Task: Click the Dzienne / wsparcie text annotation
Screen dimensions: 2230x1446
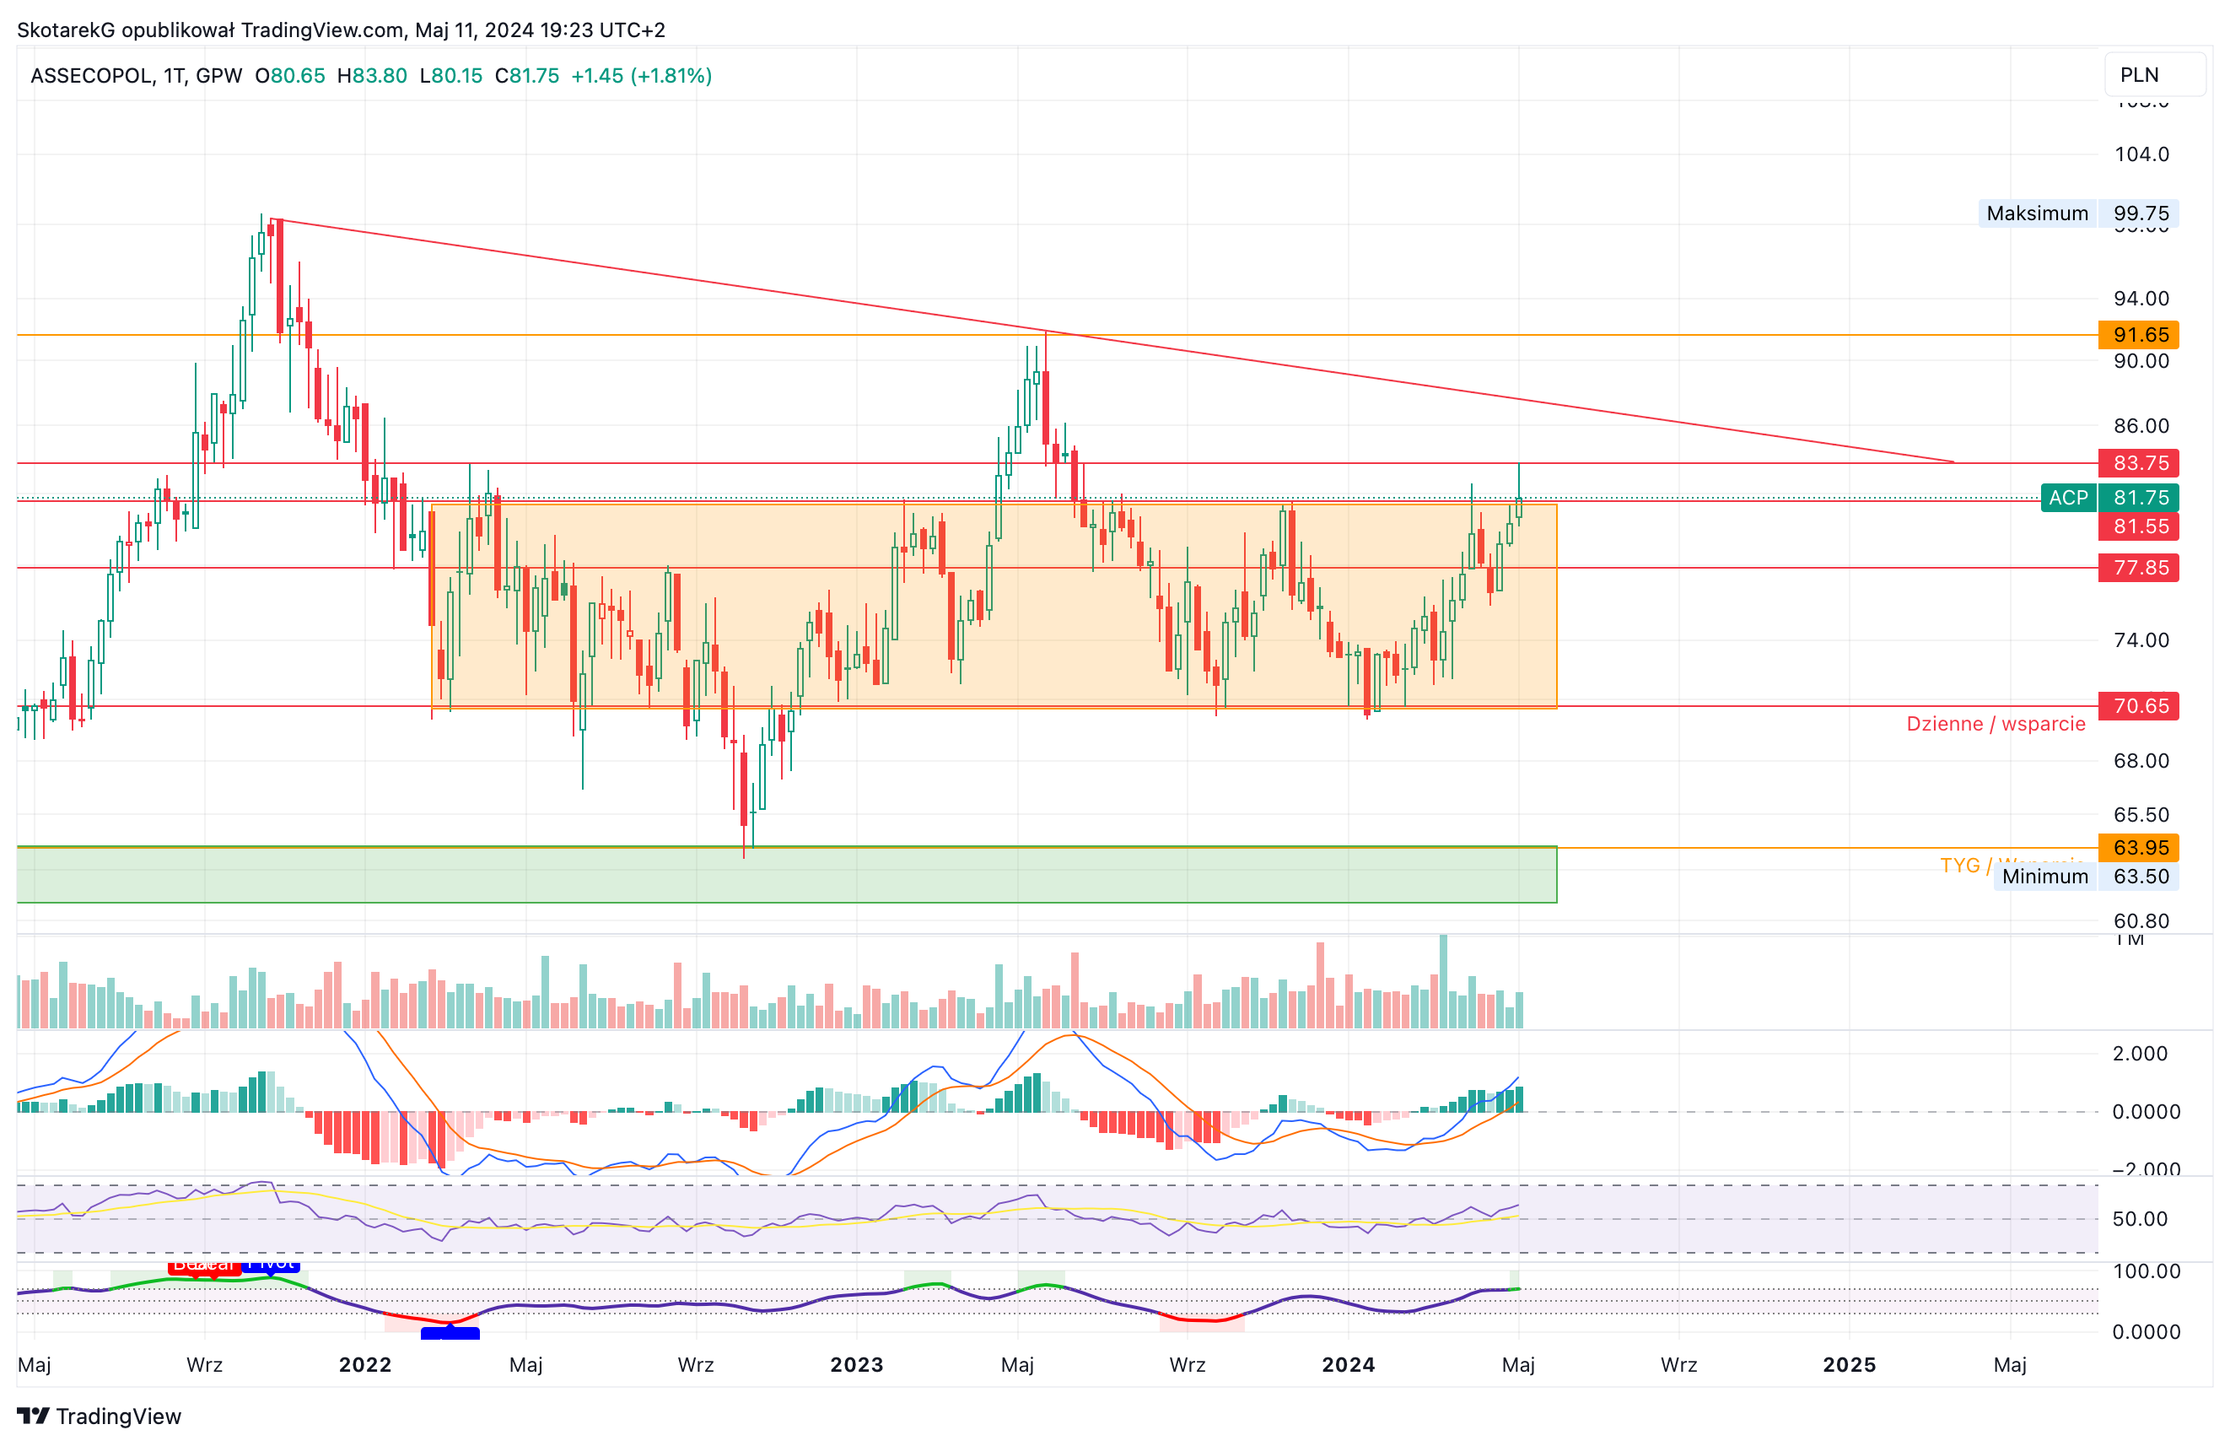Action: tap(1996, 724)
